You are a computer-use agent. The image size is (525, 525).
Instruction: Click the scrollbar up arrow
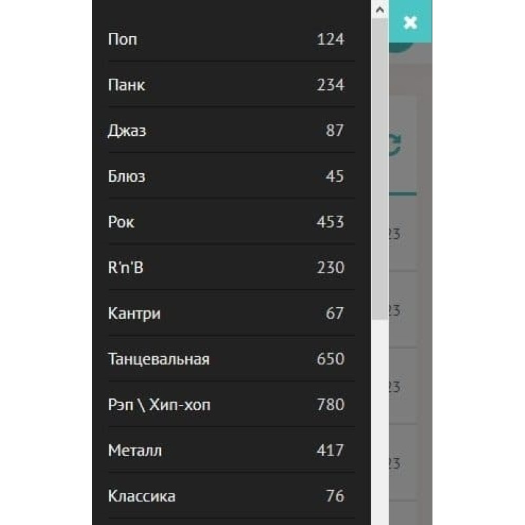pyautogui.click(x=379, y=9)
